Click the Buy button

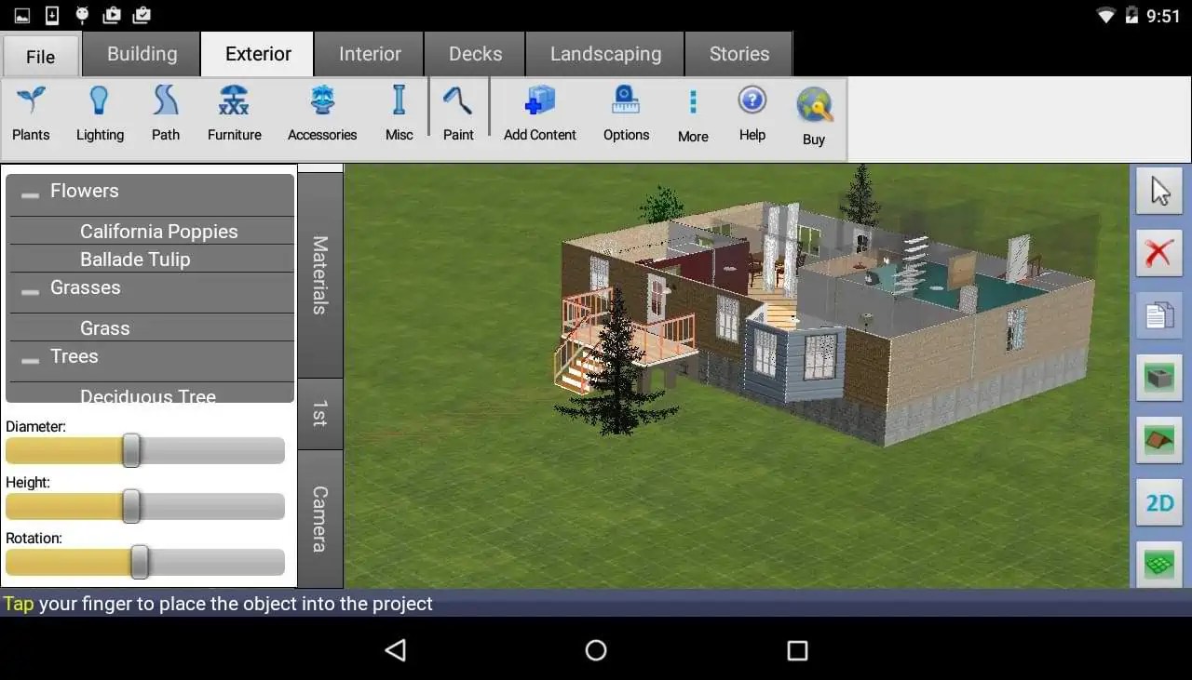(x=812, y=112)
